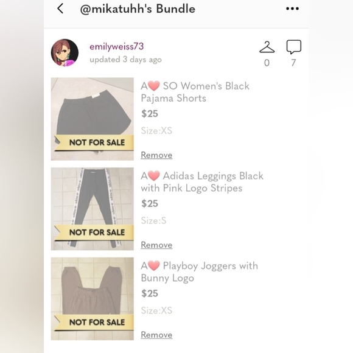Click the @mikatuhh's Bundle header title
This screenshot has width=353, height=353.
[x=138, y=9]
